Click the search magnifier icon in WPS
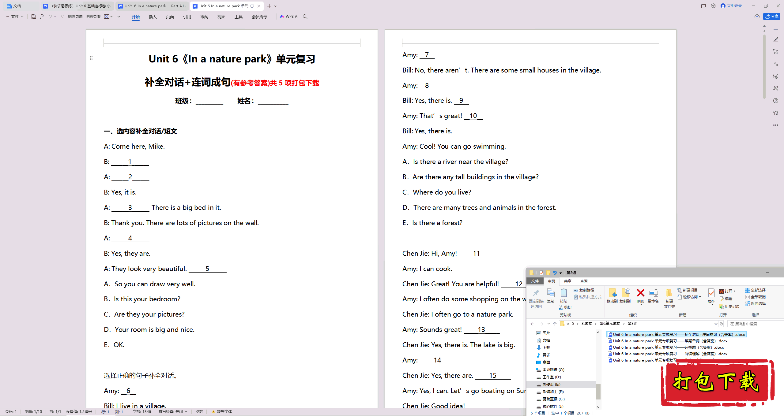The height and width of the screenshot is (416, 784). 305,17
